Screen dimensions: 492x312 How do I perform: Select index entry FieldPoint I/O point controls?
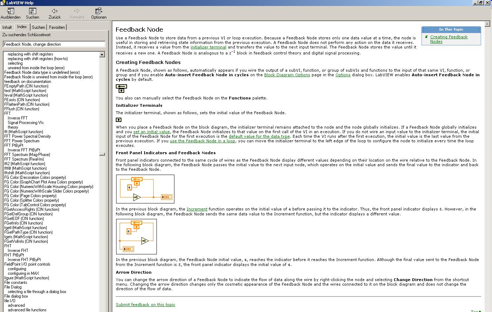[27, 264]
